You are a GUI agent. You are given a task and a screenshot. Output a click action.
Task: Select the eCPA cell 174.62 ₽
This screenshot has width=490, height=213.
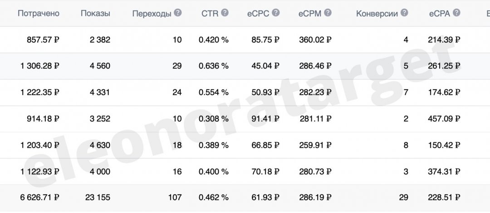[x=444, y=92]
